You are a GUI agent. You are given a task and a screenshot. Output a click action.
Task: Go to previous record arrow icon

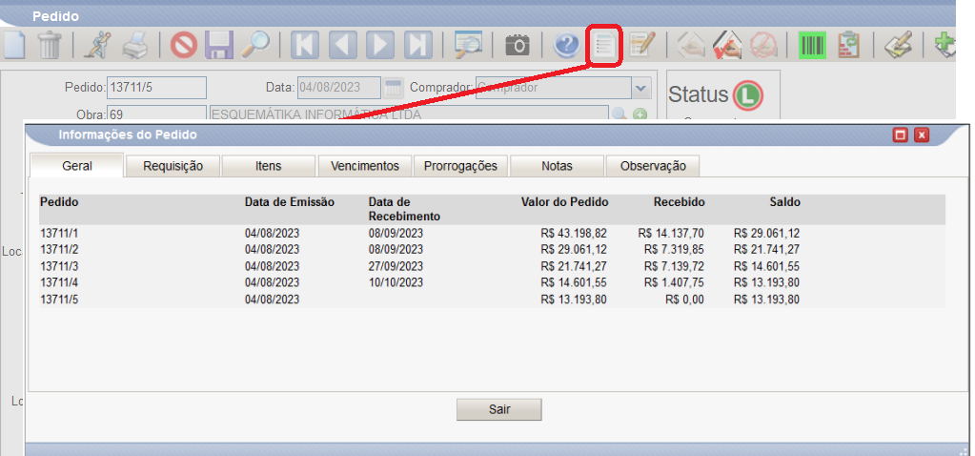(x=342, y=46)
